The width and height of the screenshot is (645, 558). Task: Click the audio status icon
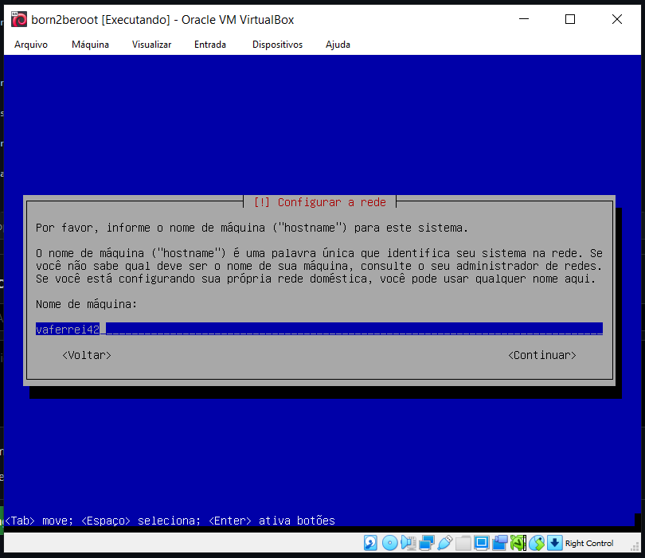pyautogui.click(x=408, y=543)
